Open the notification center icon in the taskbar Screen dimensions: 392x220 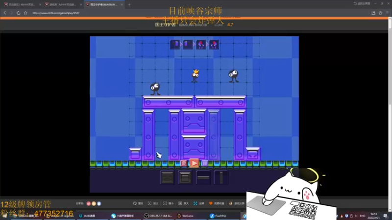point(386,216)
